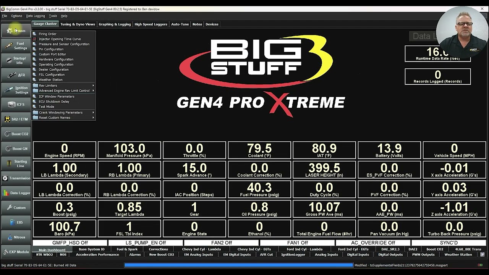Click the Injector Opening Time Curve icon
The height and width of the screenshot is (275, 489).
[35, 39]
